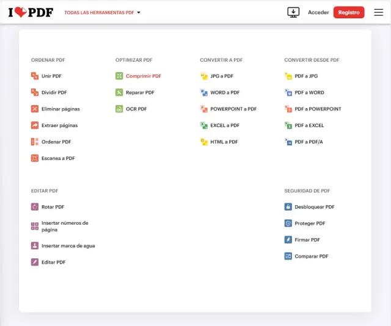The image size is (391, 326).
Task: Open the Rotar PDF rotate icon
Action: (35, 207)
